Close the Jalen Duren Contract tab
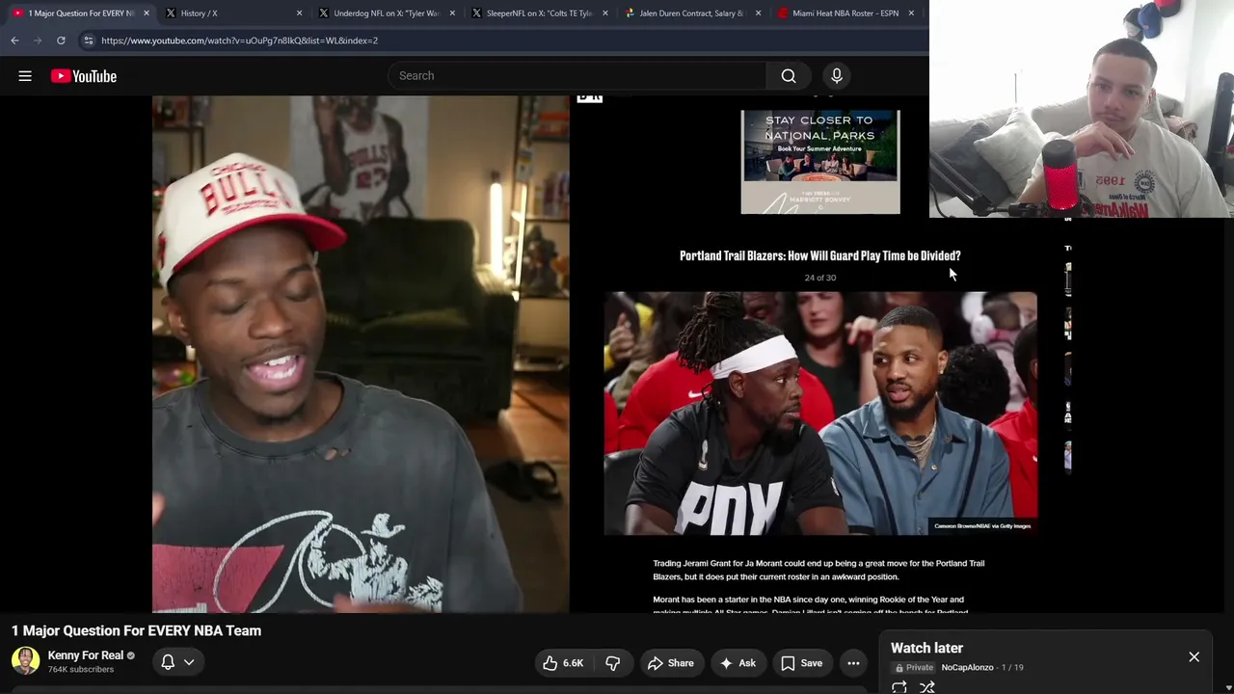 [758, 13]
